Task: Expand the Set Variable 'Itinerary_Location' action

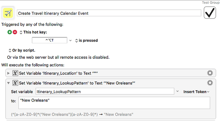Action: [x=8, y=73]
